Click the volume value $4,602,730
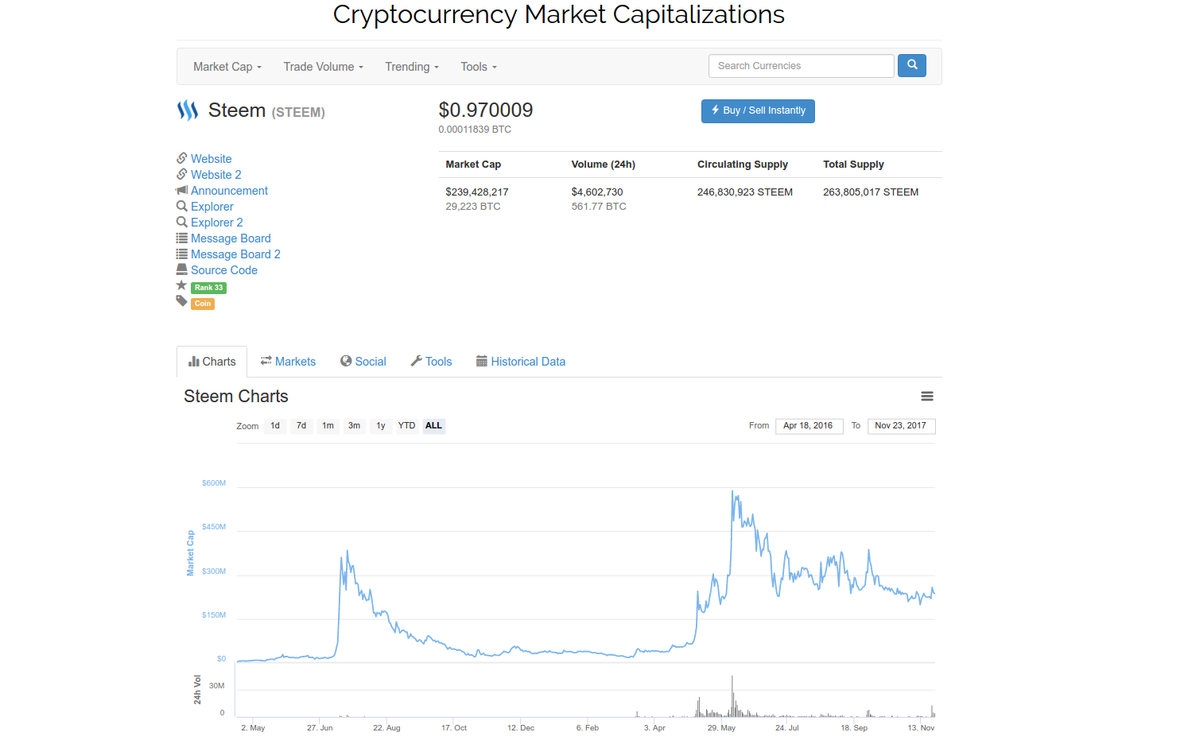 pos(597,192)
